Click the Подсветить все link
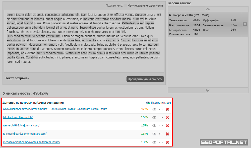 [161, 103]
